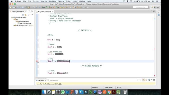The height and width of the screenshot is (95, 169).
Task: Click Open Attached Javadoc in Browser icon
Action: pos(149,80)
